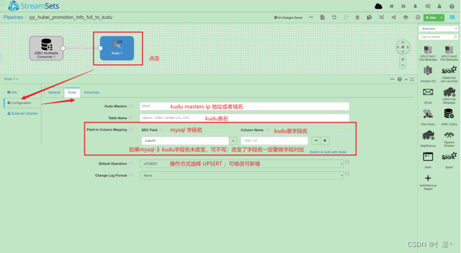461x253 pixels.
Task: Share the pipeline via share icon
Action: tap(393, 17)
